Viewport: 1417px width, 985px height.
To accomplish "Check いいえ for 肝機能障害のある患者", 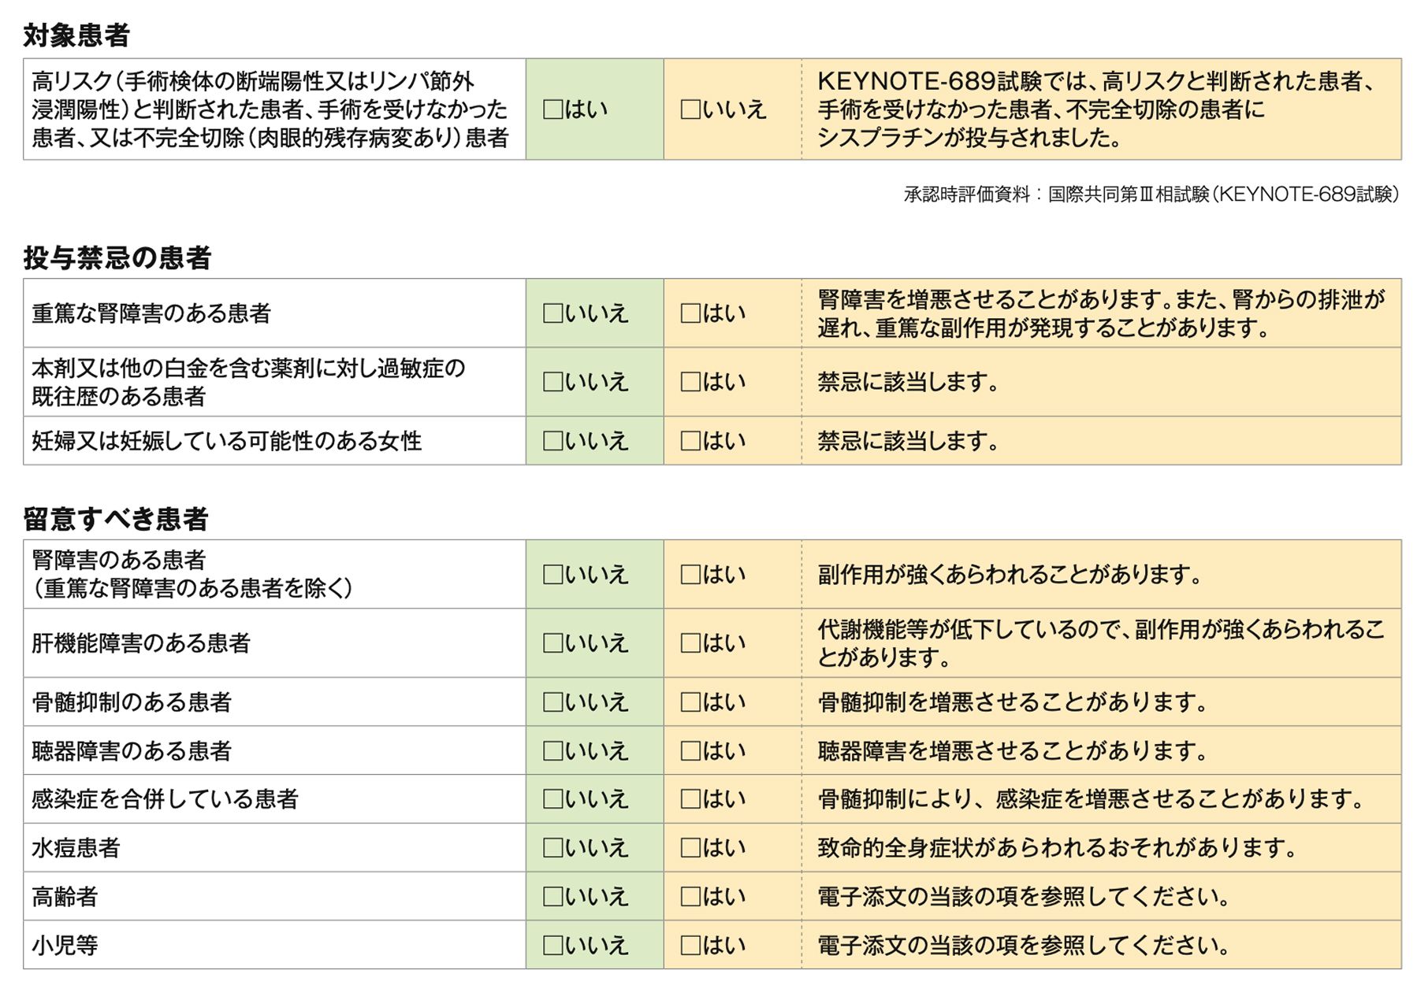I will click(553, 643).
